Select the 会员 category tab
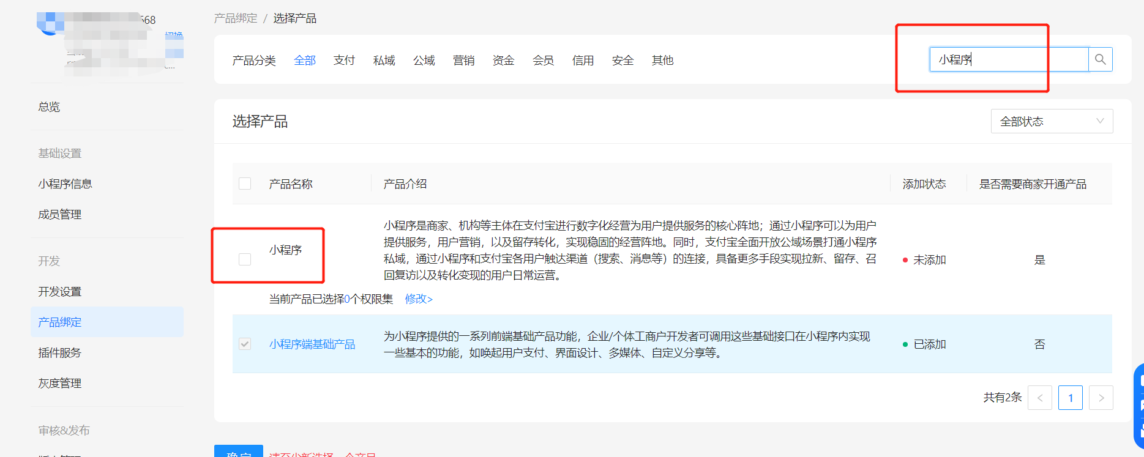This screenshot has height=457, width=1144. click(543, 61)
